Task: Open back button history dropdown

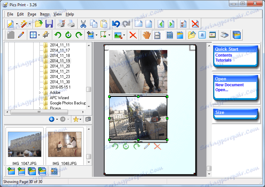Action: pyautogui.click(x=57, y=120)
